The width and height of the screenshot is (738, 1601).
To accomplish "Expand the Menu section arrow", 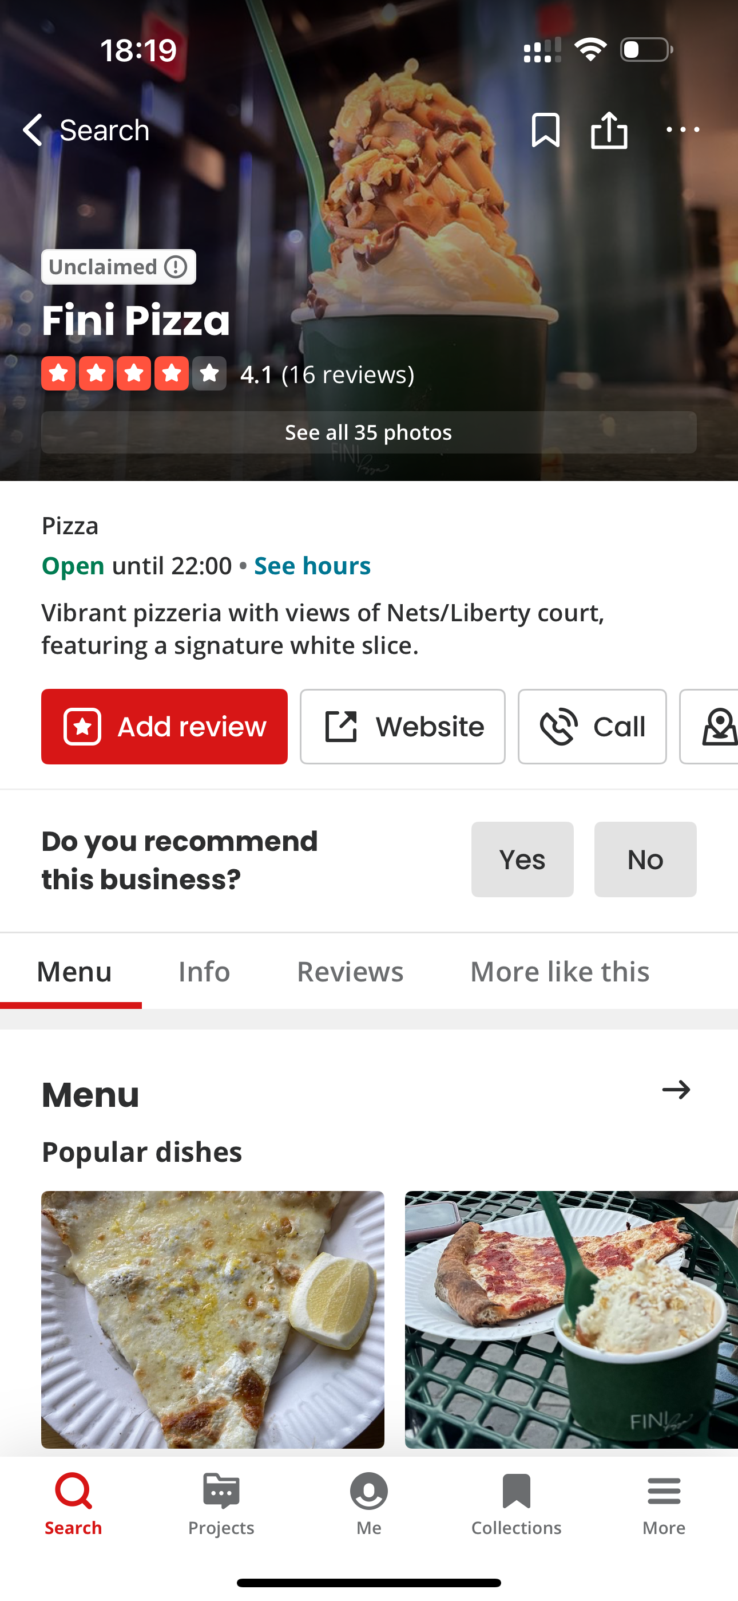I will click(676, 1090).
